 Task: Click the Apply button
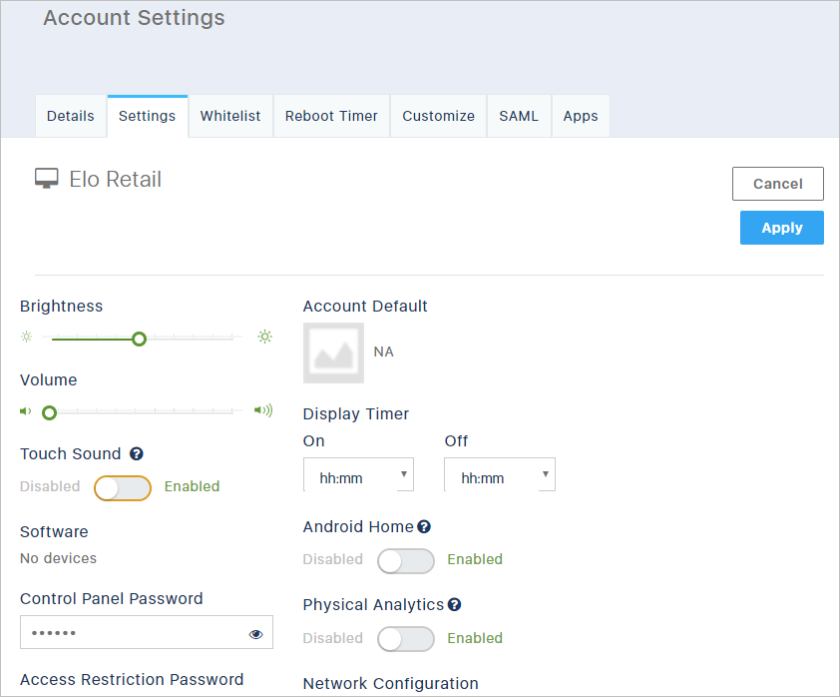tap(782, 228)
